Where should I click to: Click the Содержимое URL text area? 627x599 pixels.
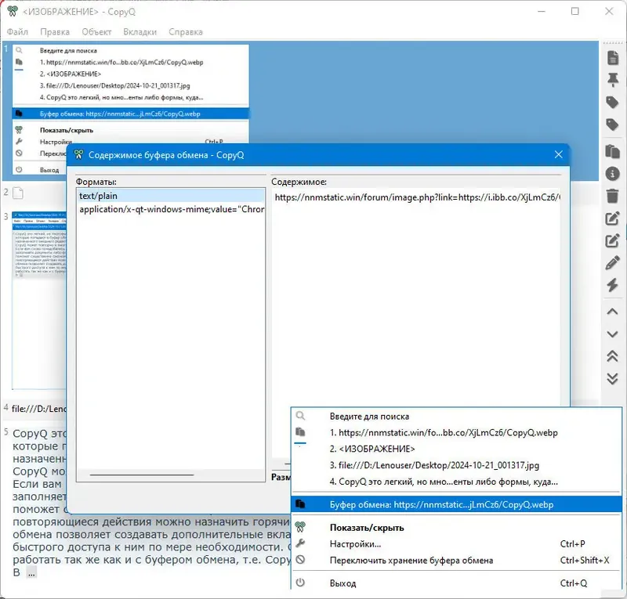416,323
